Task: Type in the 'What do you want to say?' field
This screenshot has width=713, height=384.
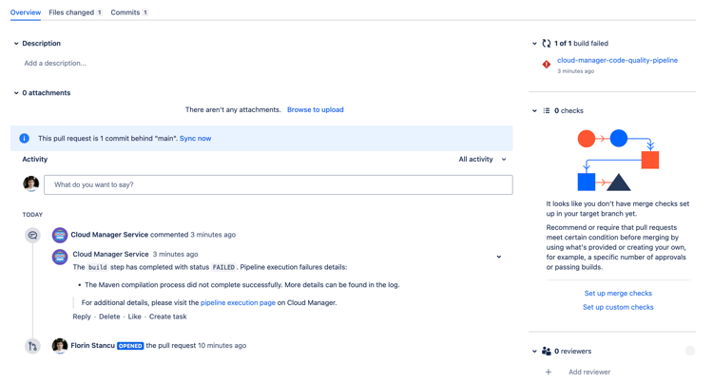Action: point(278,184)
